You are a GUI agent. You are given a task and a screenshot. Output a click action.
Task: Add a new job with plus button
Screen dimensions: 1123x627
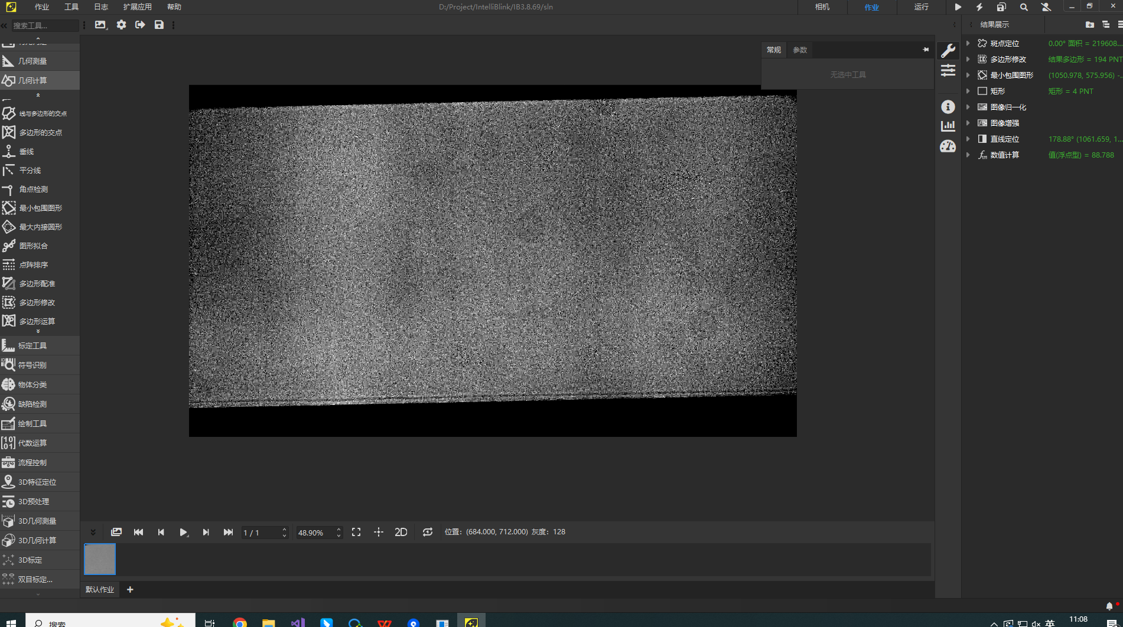[x=130, y=590]
